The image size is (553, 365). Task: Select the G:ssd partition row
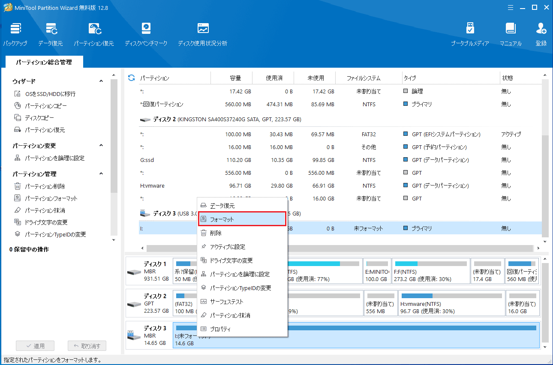click(341, 160)
